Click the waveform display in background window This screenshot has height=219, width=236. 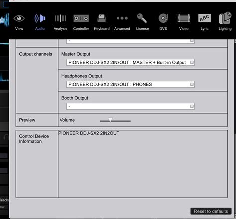click(x=4, y=20)
